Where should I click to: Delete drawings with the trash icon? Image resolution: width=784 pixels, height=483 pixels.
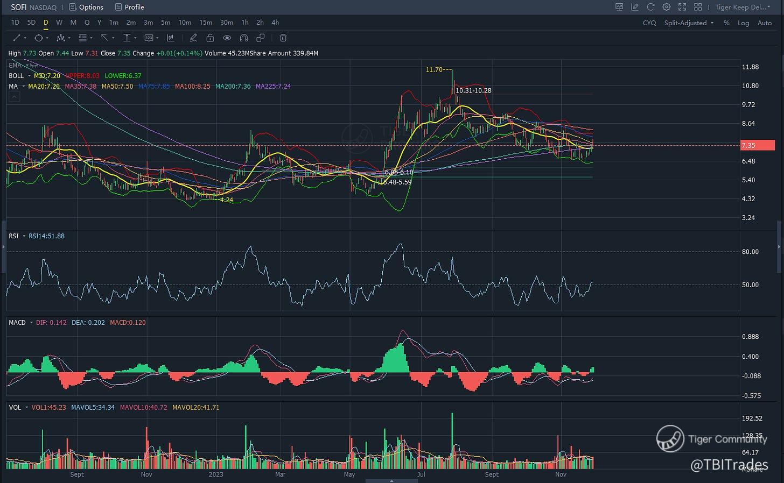point(283,38)
